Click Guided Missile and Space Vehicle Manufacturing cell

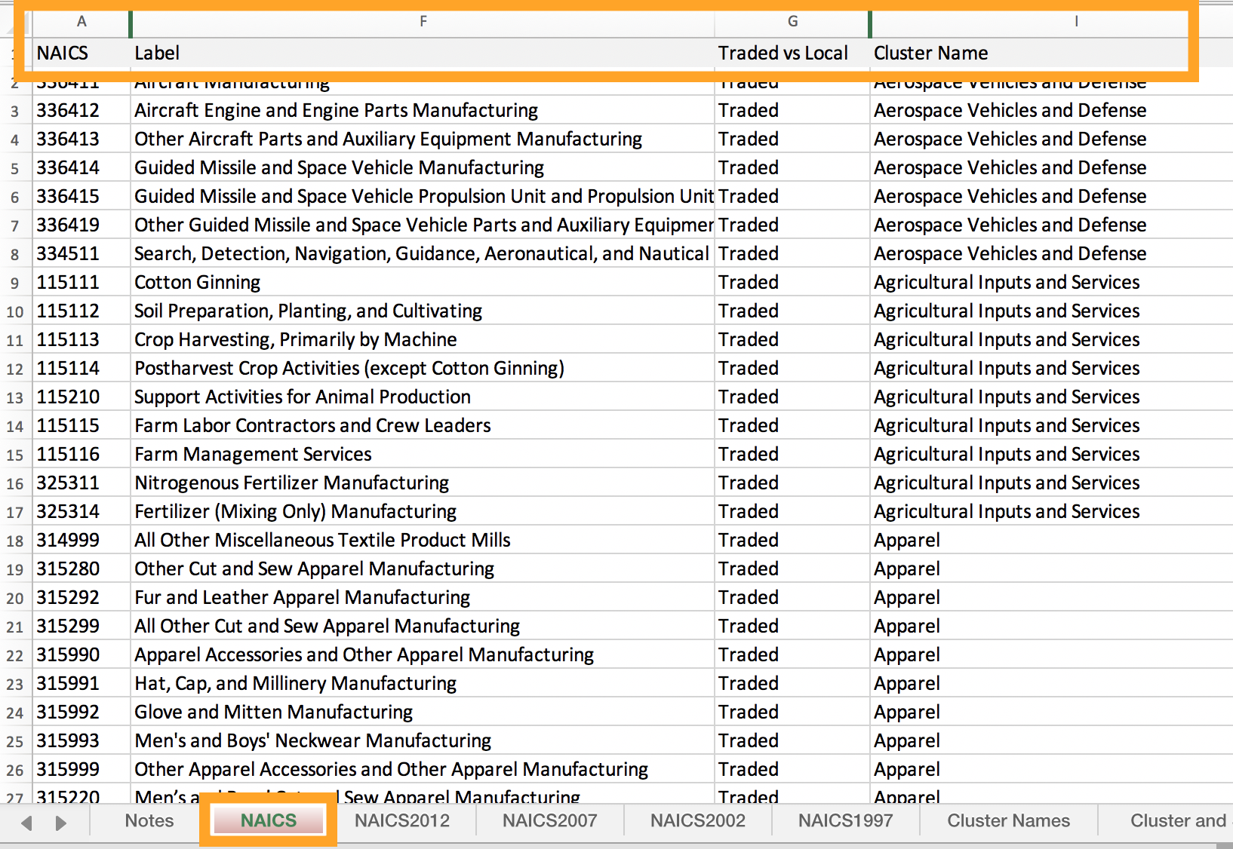point(423,167)
